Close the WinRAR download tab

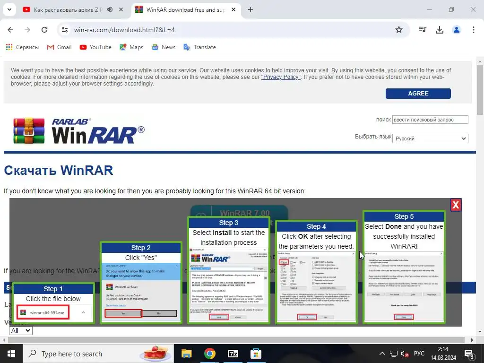(x=233, y=9)
